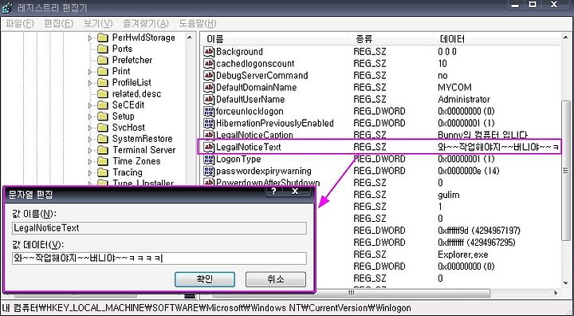Click the SvcHost folder icon

[103, 128]
